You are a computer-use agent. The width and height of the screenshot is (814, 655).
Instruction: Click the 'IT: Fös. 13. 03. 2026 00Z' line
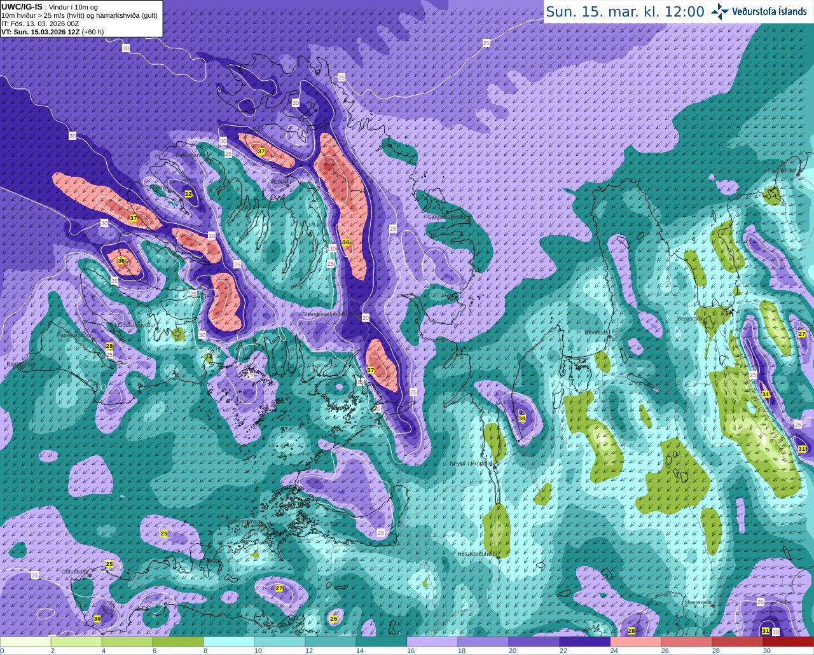[x=40, y=24]
